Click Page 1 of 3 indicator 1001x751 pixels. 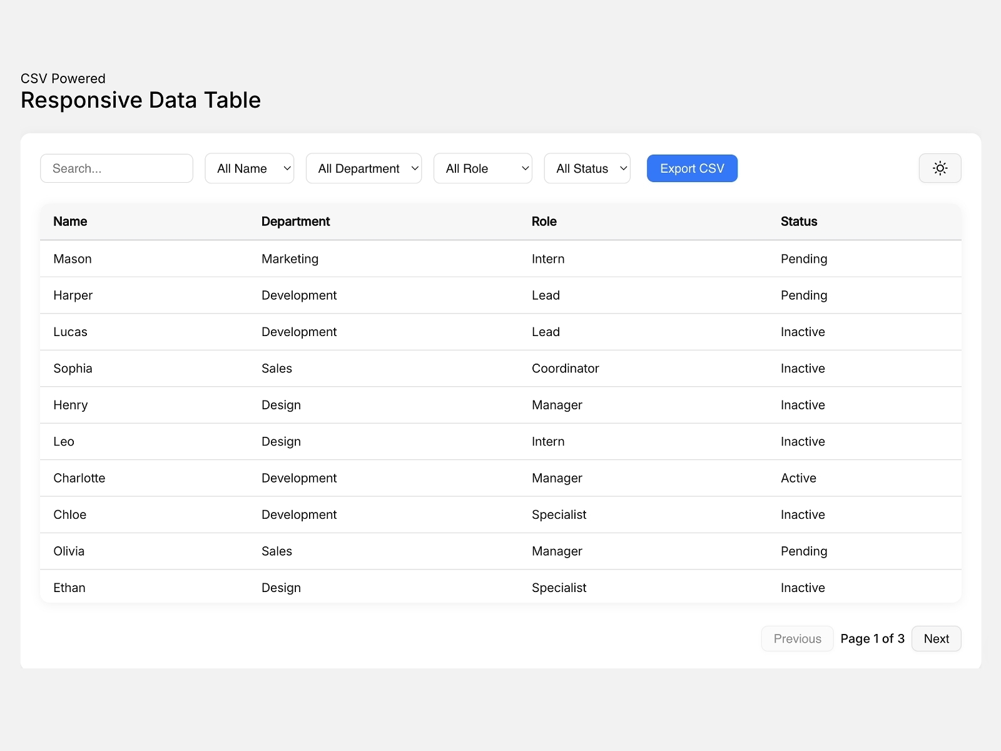coord(872,638)
